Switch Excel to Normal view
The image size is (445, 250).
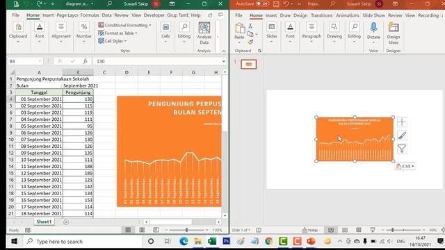pos(128,230)
